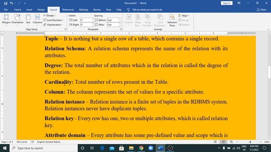
Task: Open the File tab
Action: [6, 10]
